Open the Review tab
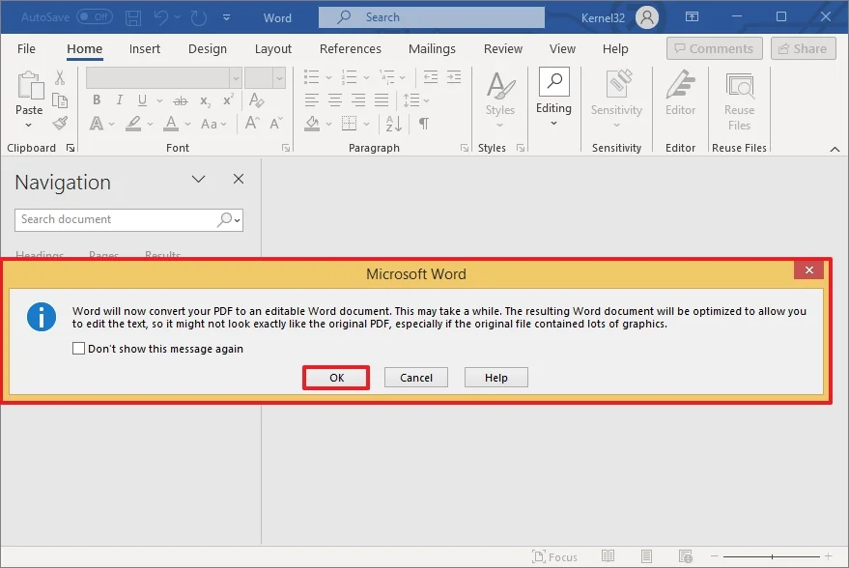849x568 pixels. tap(503, 48)
